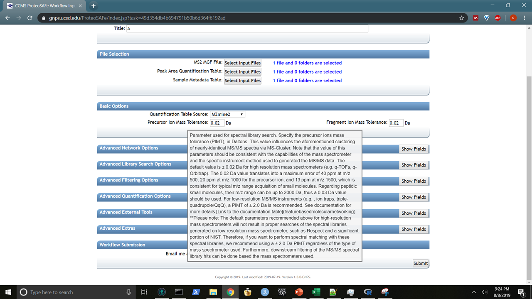
Task: Open Chrome browser from the taskbar
Action: [231, 292]
